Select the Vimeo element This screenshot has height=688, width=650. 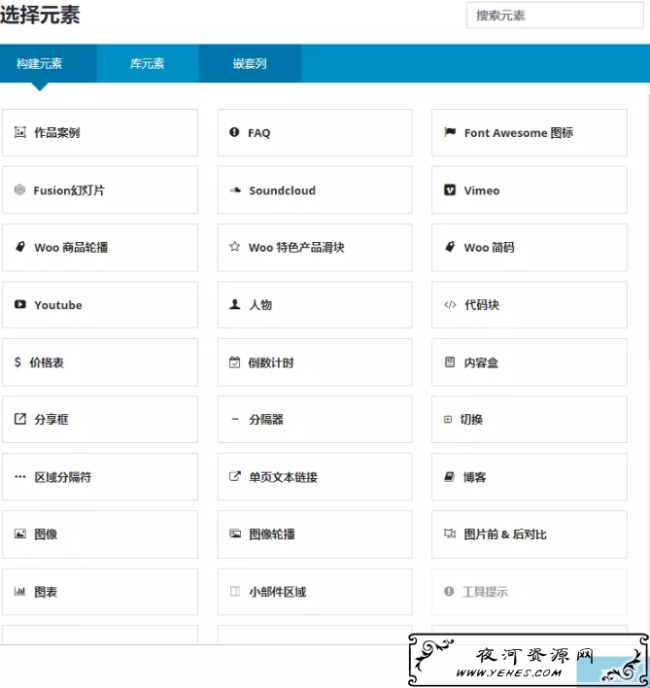tap(530, 190)
